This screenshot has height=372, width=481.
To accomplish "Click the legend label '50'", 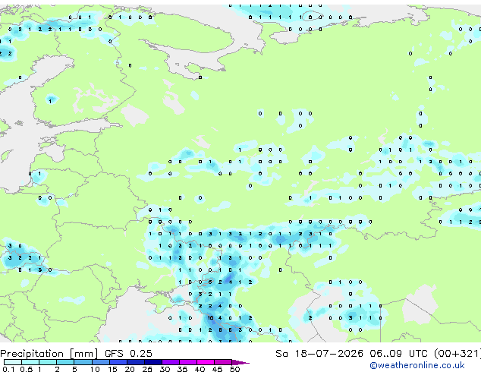I will (x=234, y=369).
